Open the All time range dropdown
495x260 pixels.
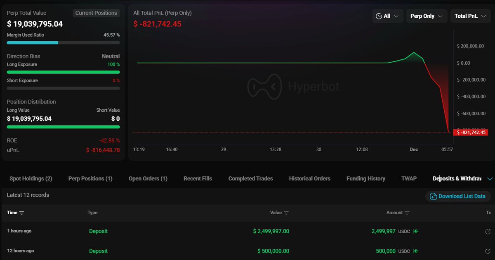[388, 16]
